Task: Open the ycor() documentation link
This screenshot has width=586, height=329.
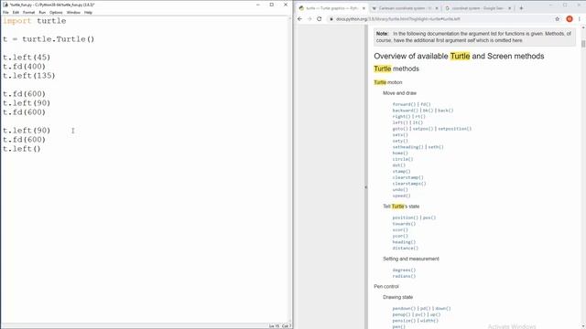Action: pyautogui.click(x=400, y=236)
